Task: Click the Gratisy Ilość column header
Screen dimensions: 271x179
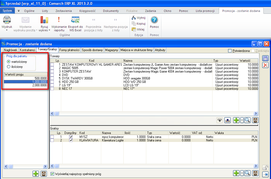Action: coord(135,133)
